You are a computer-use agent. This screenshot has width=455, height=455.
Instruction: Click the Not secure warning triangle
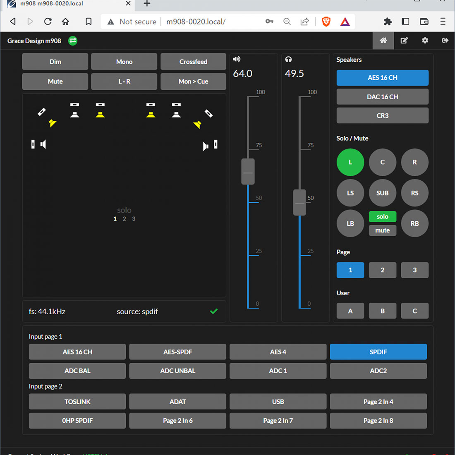[110, 22]
